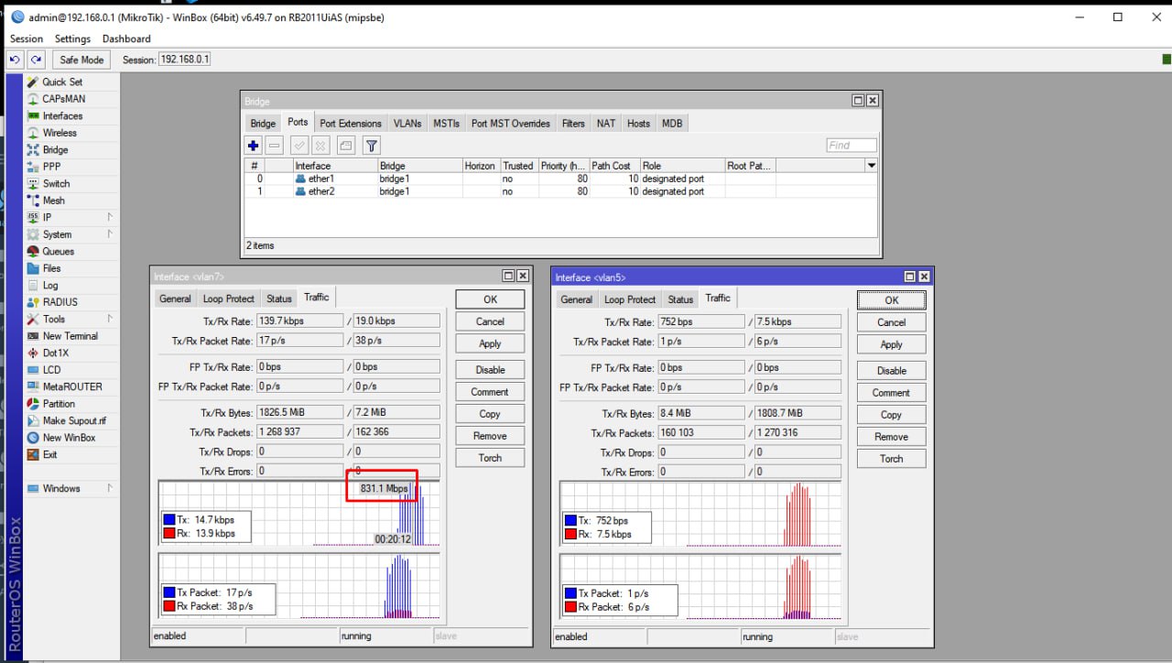This screenshot has width=1172, height=663.
Task: Click the Session address field showing 192.168.0.1
Action: [185, 60]
